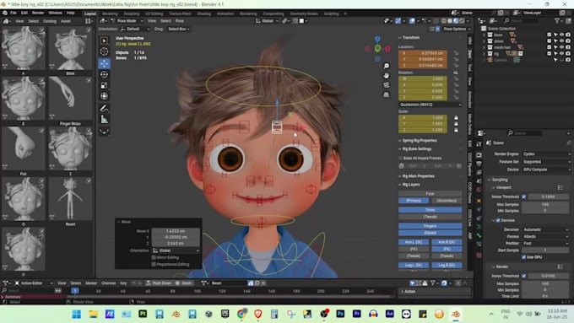Toggle the Denoise checkbox
The height and width of the screenshot is (323, 574).
498,221
